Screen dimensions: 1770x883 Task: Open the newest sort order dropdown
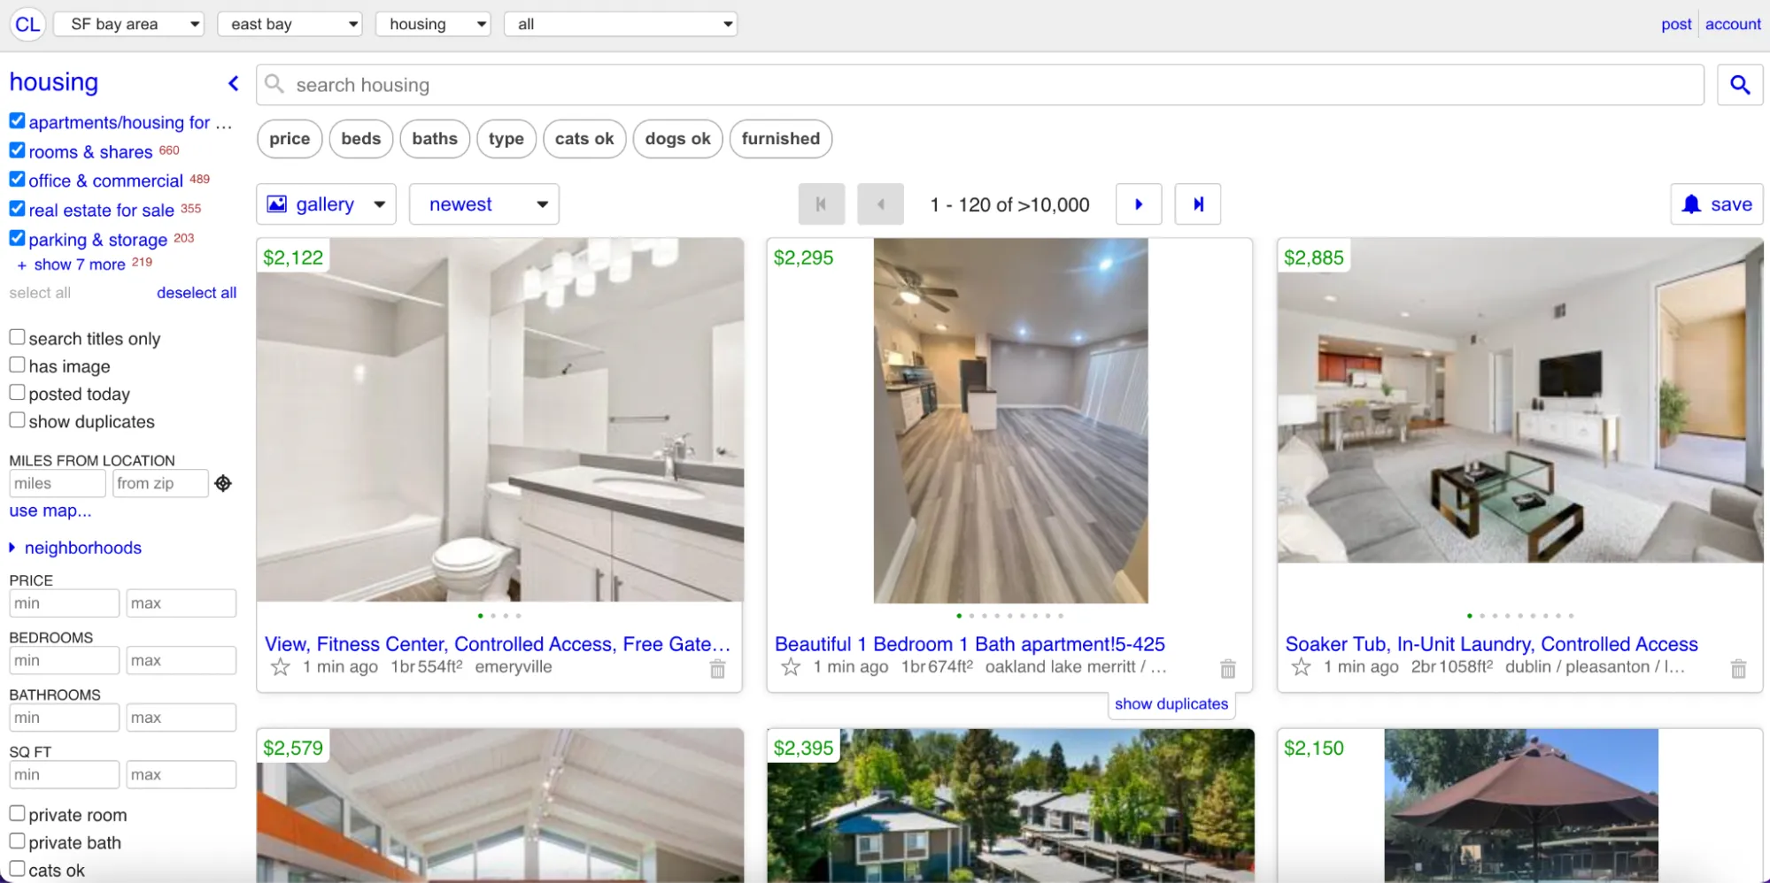click(483, 204)
